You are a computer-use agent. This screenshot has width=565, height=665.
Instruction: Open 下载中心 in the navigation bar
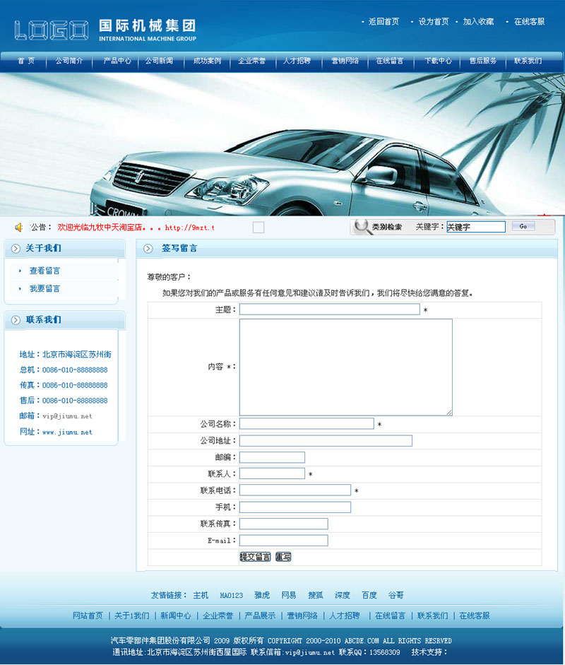click(439, 61)
